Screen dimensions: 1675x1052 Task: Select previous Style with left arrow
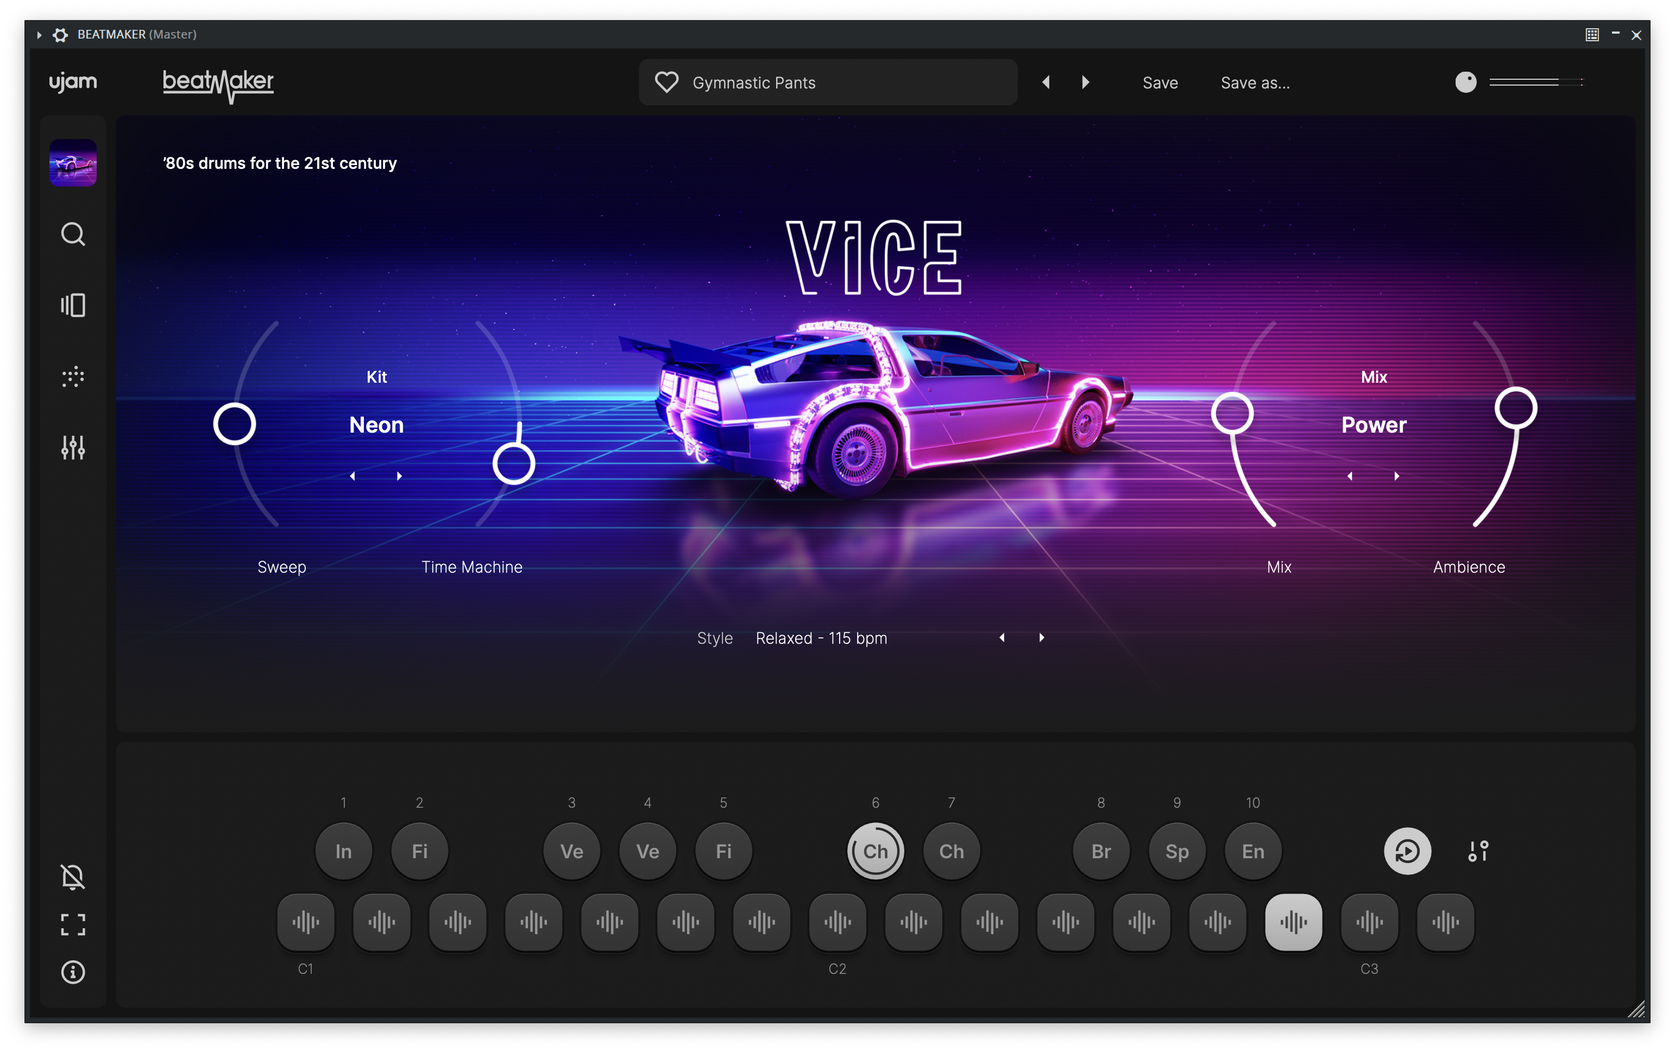1003,638
